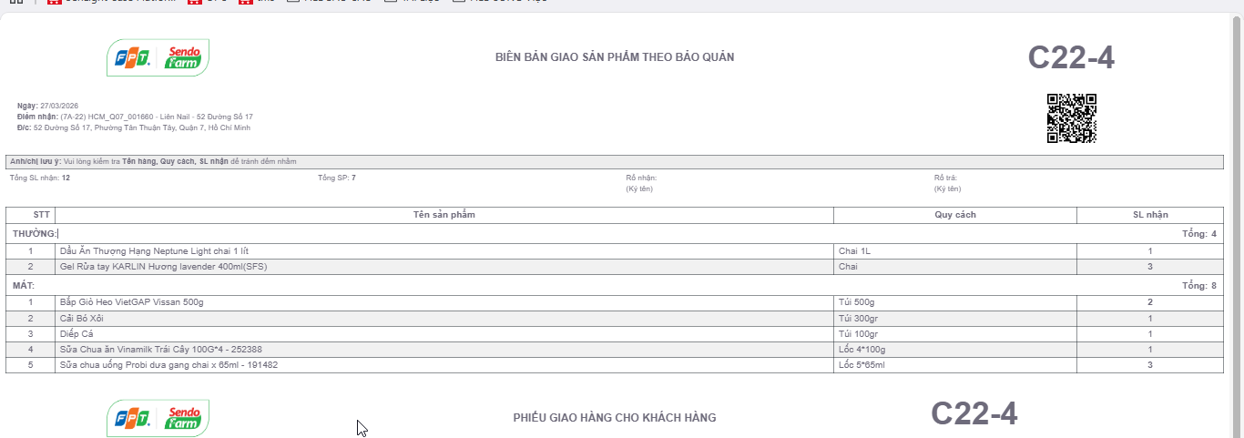Click the THƯỜNG: group label
This screenshot has width=1244, height=438.
click(35, 234)
